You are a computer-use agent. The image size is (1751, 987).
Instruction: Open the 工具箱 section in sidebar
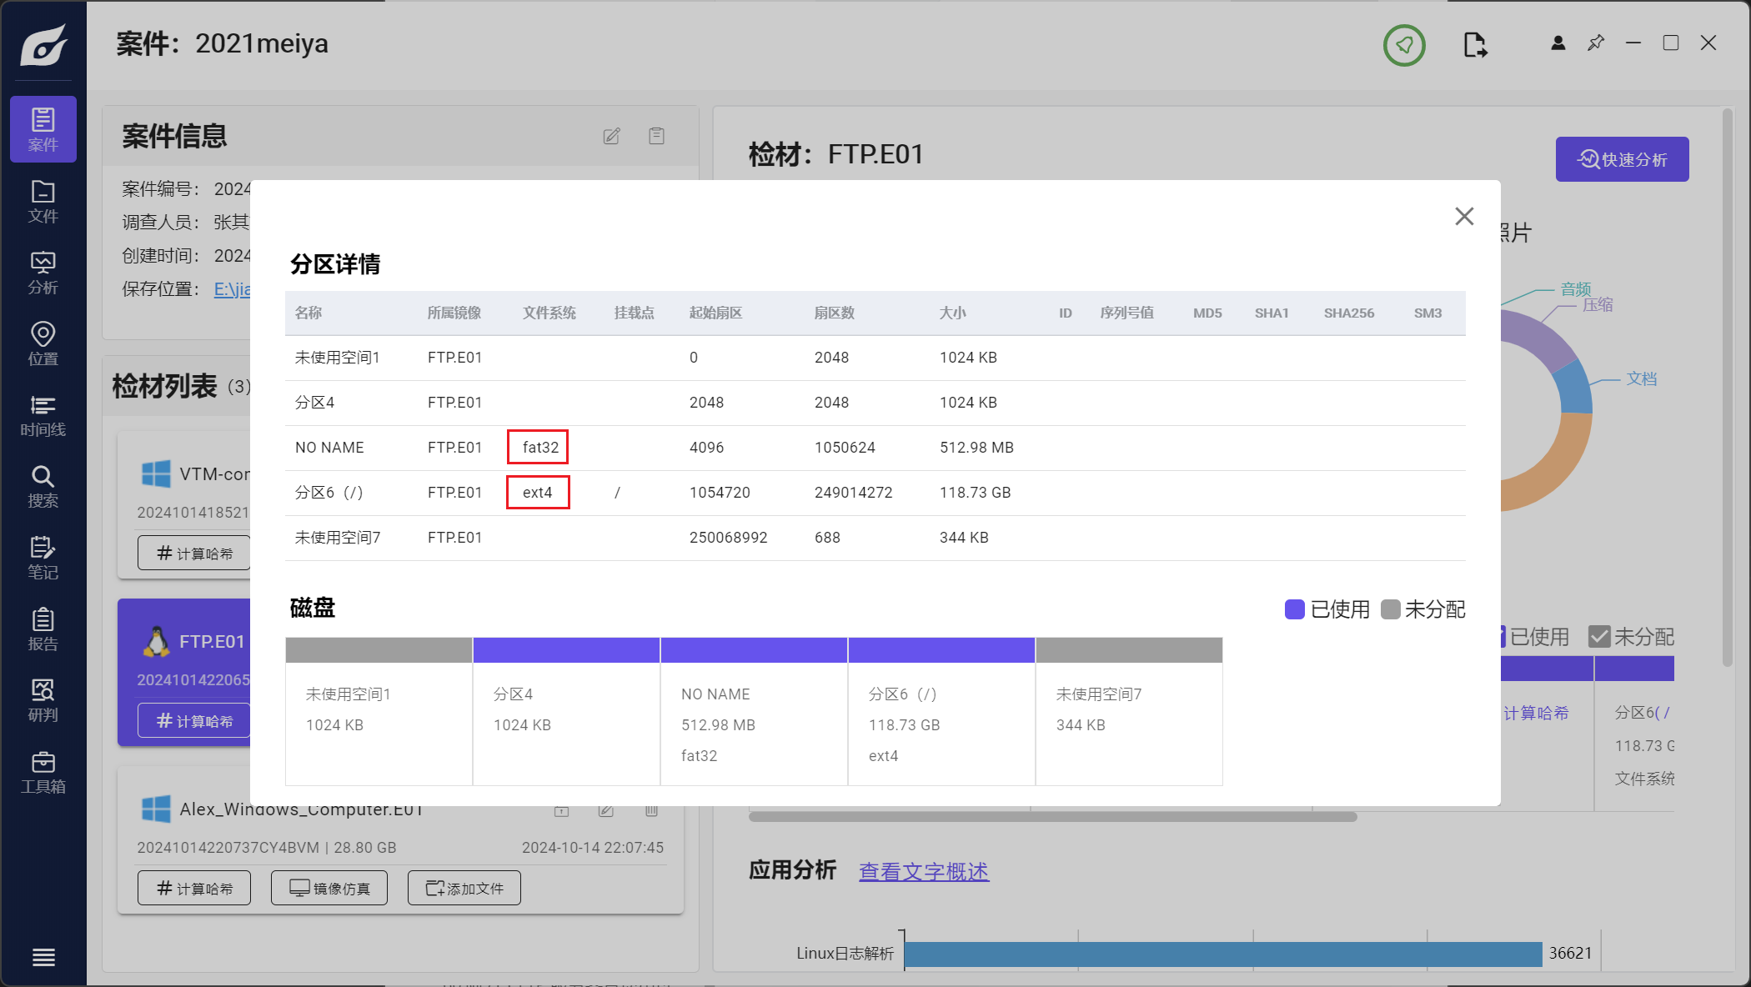[43, 773]
